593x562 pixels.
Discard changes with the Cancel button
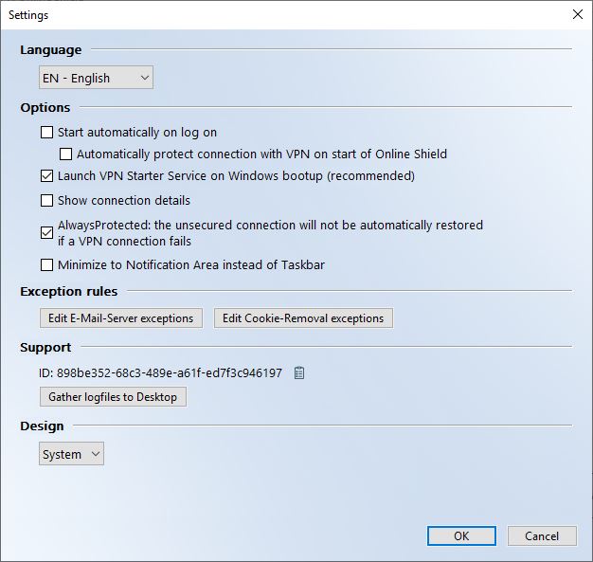pos(542,535)
